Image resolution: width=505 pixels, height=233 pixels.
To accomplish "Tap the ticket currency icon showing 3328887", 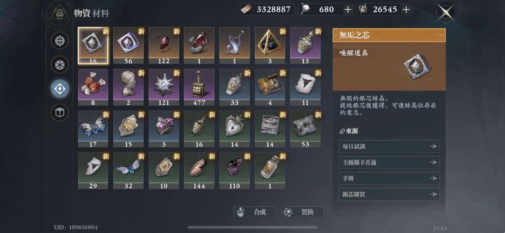I will click(247, 10).
